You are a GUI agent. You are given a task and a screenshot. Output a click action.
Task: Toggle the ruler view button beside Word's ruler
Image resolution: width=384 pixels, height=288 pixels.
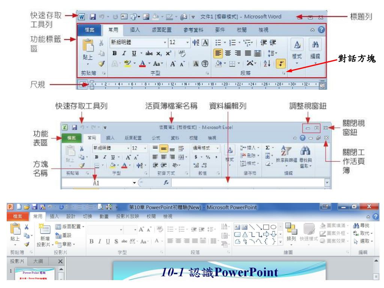(322, 85)
